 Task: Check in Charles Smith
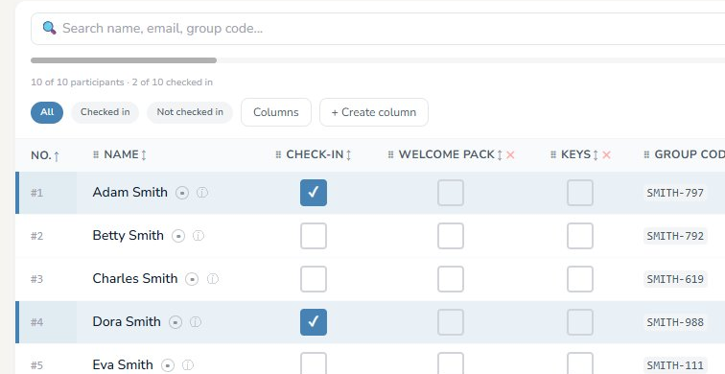coord(314,279)
